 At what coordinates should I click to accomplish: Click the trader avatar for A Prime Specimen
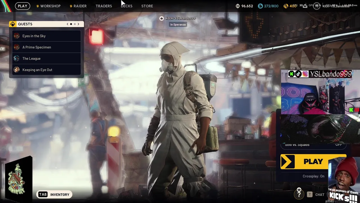tap(17, 47)
